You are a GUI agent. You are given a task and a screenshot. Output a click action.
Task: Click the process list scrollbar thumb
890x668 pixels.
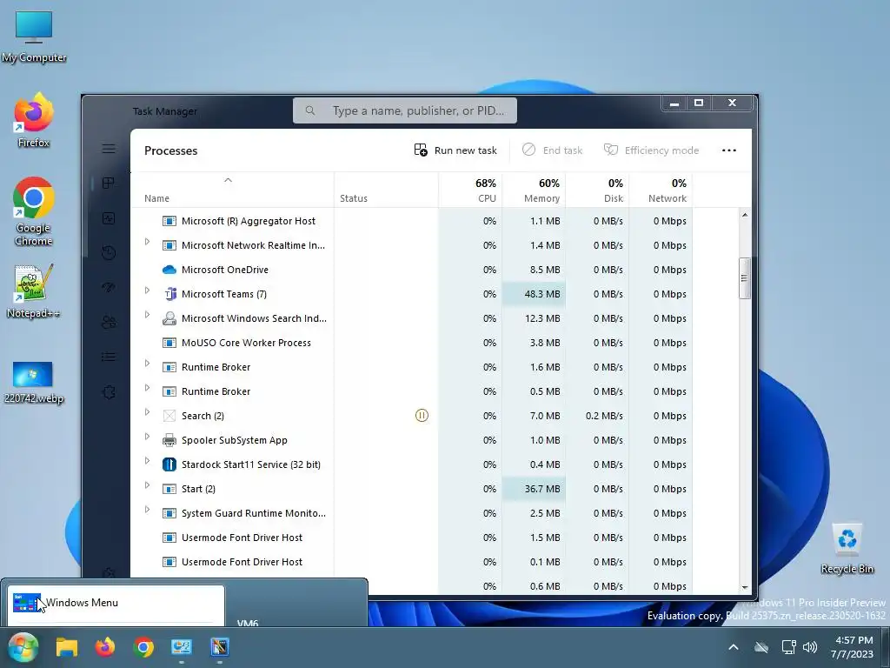[745, 277]
